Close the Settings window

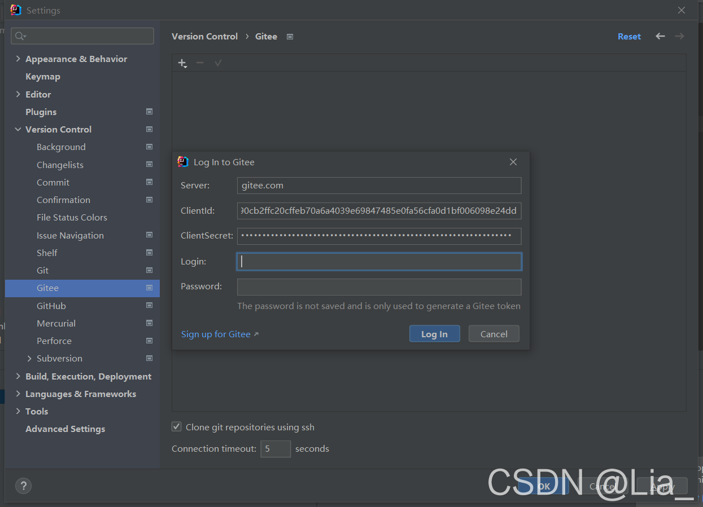[x=682, y=10]
